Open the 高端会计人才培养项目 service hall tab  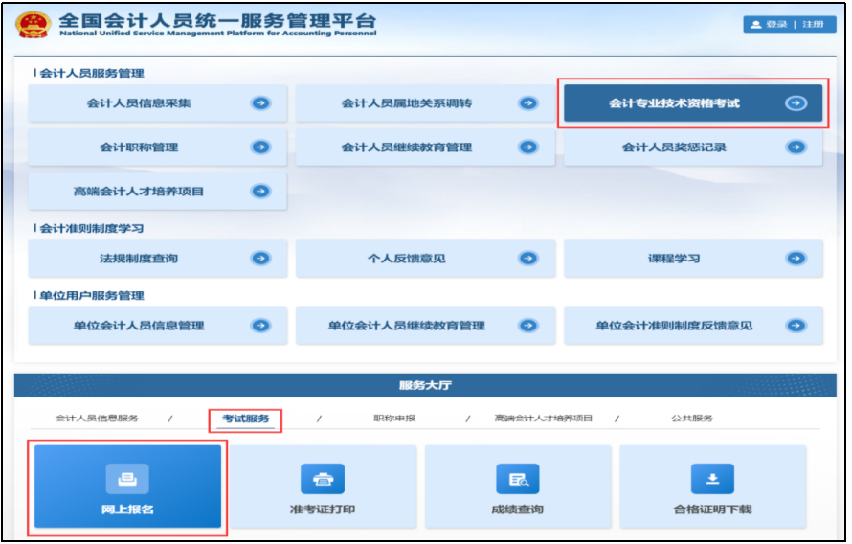[x=544, y=419]
